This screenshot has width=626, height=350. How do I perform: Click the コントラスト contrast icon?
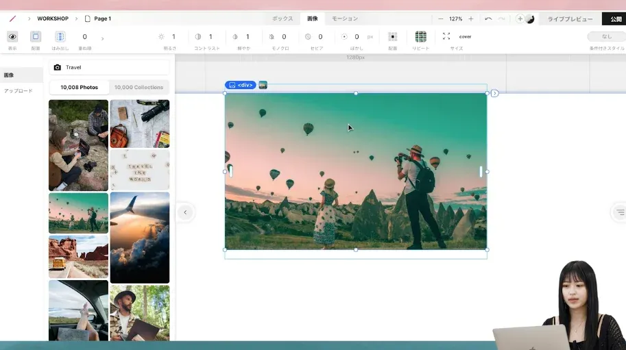click(x=198, y=37)
